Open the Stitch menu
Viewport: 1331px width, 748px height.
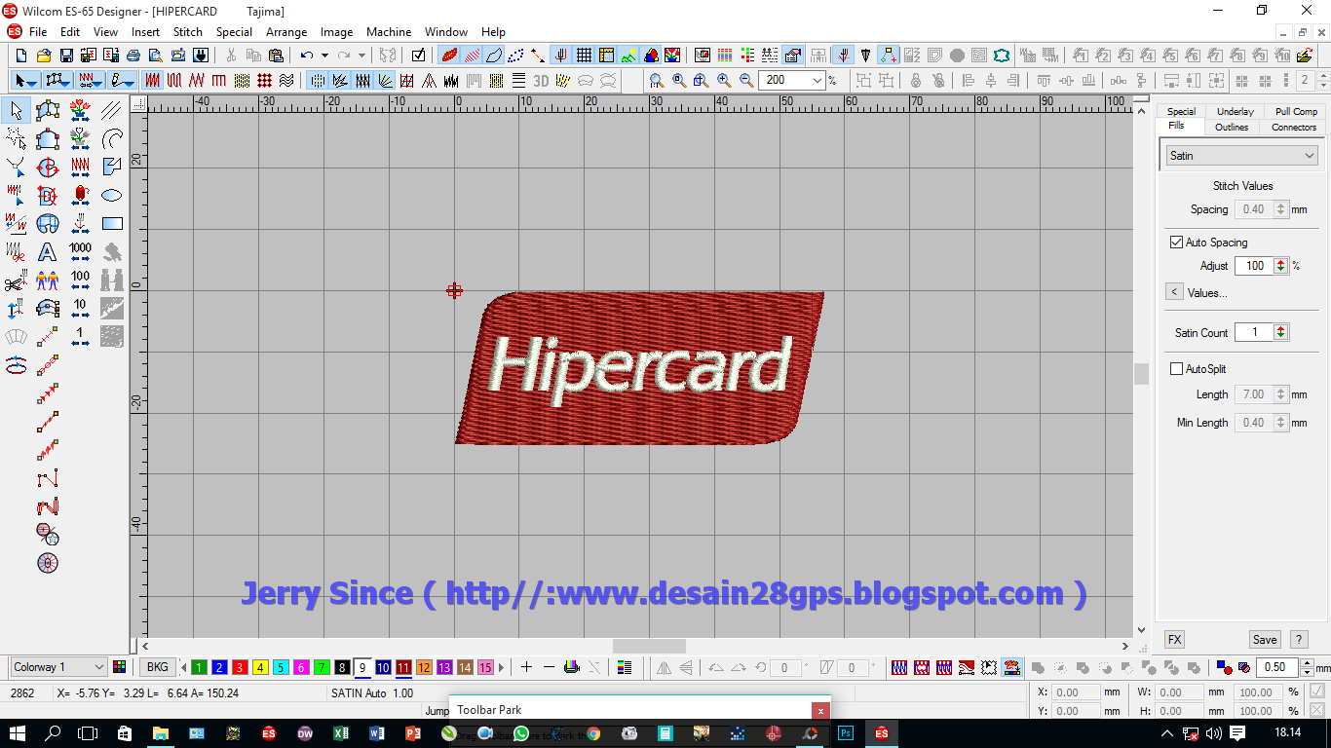coord(188,31)
